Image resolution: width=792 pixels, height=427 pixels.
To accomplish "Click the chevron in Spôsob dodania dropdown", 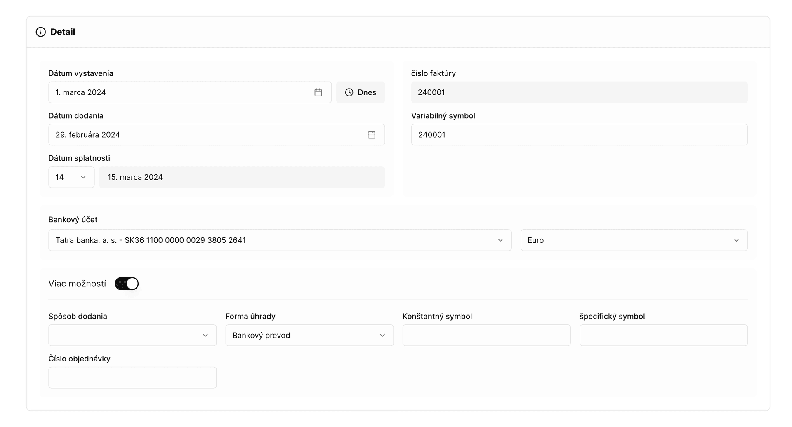I will click(205, 335).
